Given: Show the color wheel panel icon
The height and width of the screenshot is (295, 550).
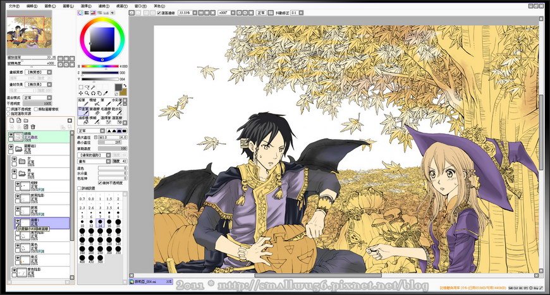Looking at the screenshot, I should tap(80, 13).
